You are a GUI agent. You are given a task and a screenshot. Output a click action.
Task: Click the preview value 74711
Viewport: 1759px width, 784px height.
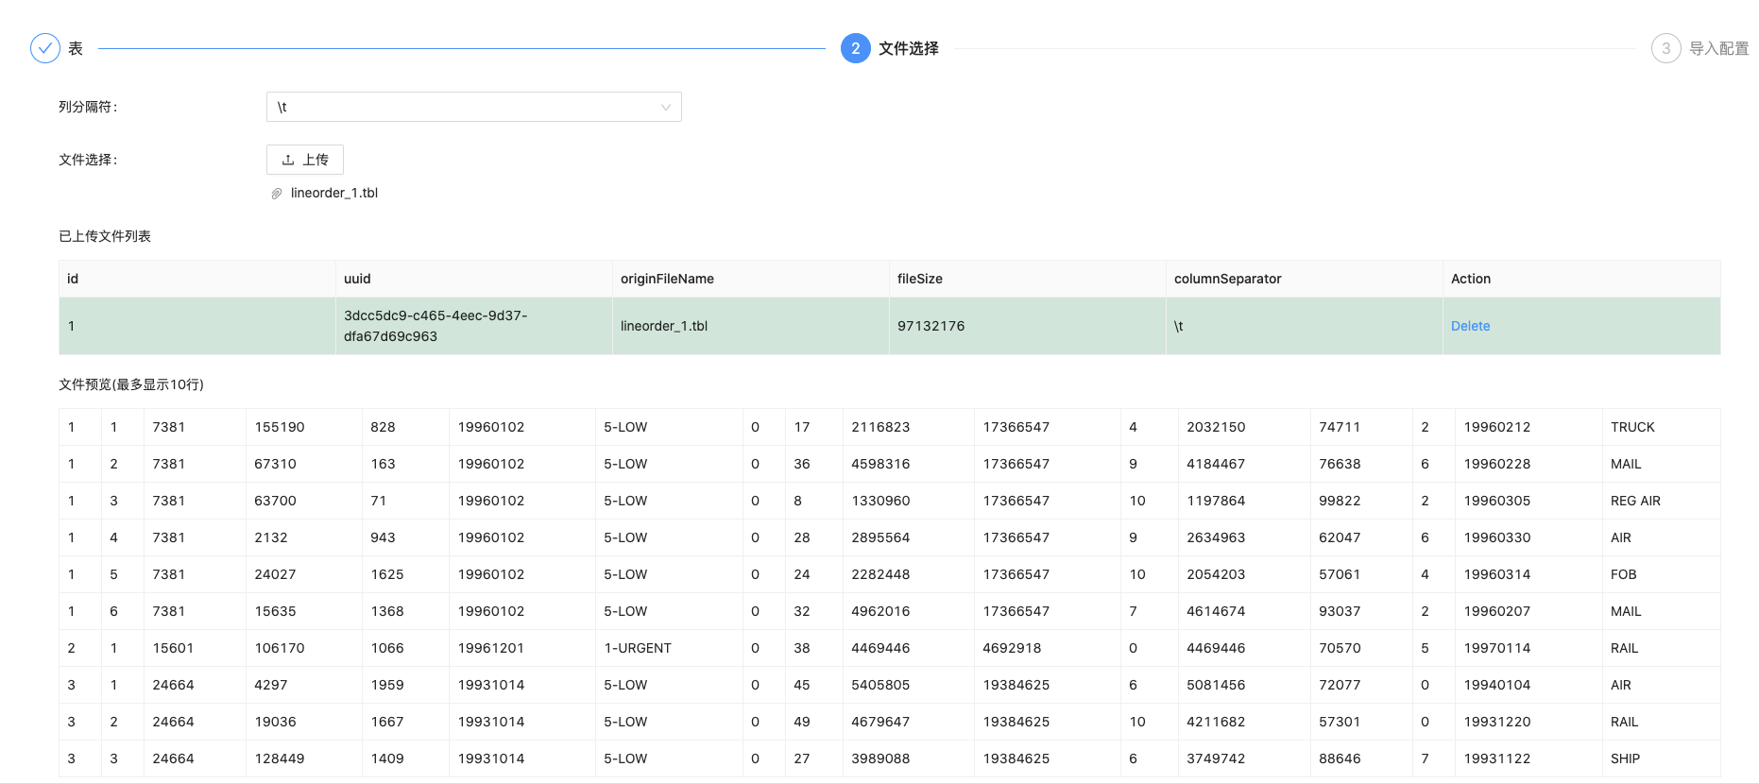(x=1340, y=427)
